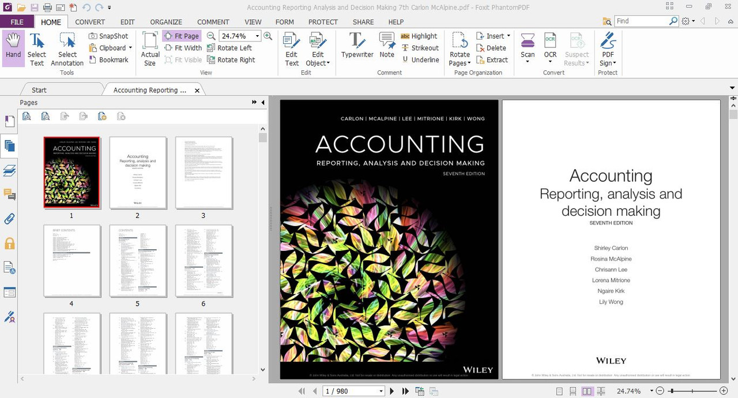Close the Accounting Reporting document tab
The height and width of the screenshot is (398, 738).
(x=197, y=91)
